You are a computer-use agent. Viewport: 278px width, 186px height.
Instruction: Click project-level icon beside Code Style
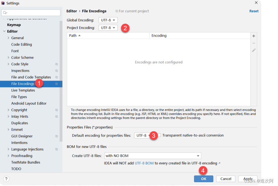pos(57,64)
